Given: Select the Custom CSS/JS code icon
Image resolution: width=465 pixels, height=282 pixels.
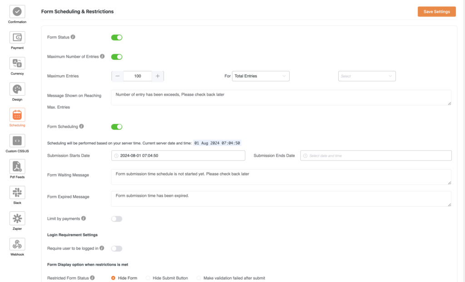Looking at the screenshot, I should point(17,141).
